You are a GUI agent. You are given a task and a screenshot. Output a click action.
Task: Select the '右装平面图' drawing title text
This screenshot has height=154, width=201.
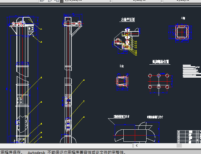click(128, 20)
